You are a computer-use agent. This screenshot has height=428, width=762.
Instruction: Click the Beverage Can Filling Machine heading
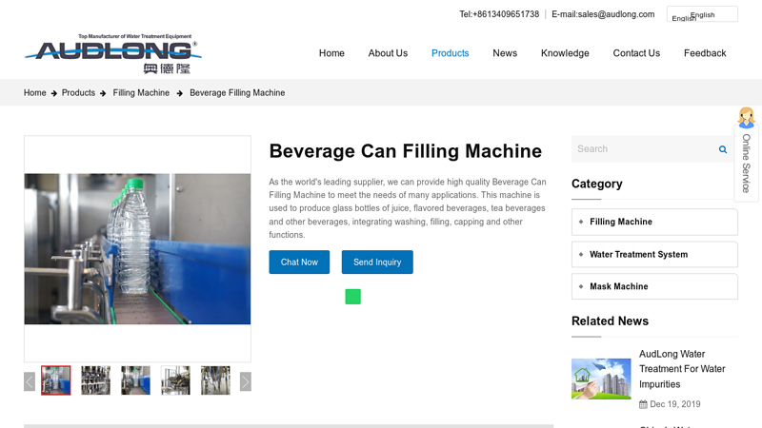coord(406,151)
